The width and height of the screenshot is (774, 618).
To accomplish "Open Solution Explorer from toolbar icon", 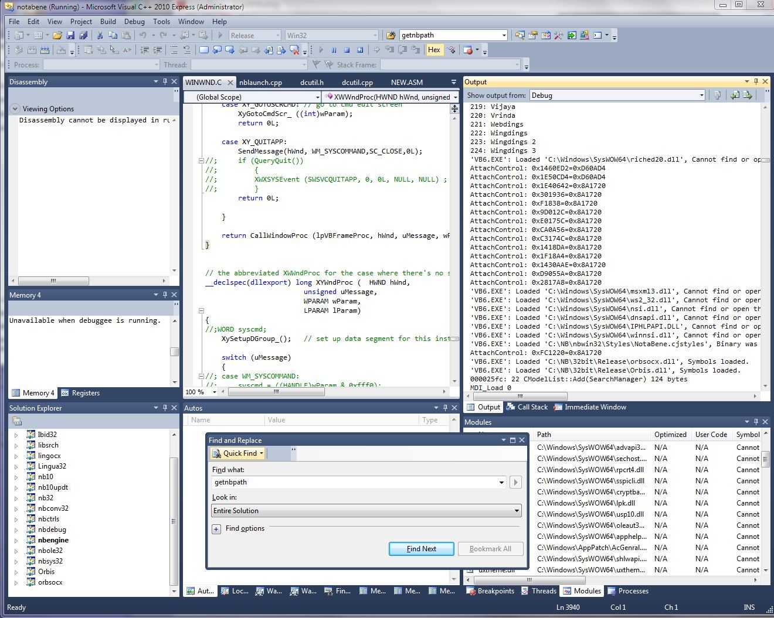I will click(x=520, y=35).
